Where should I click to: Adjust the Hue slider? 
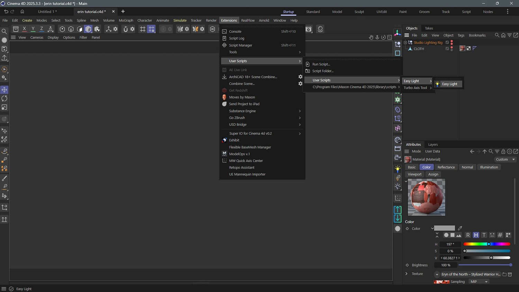pyautogui.click(x=487, y=244)
